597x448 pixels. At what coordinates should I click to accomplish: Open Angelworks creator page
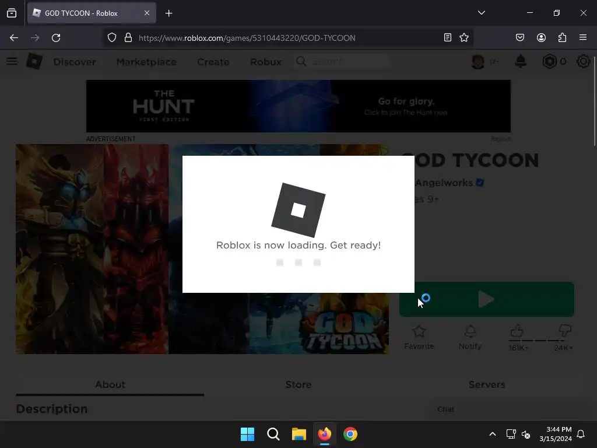(x=444, y=183)
